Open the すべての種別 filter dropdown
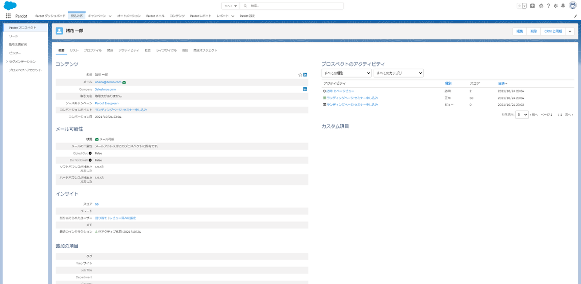Screen dimensions: 581x284 pos(347,73)
